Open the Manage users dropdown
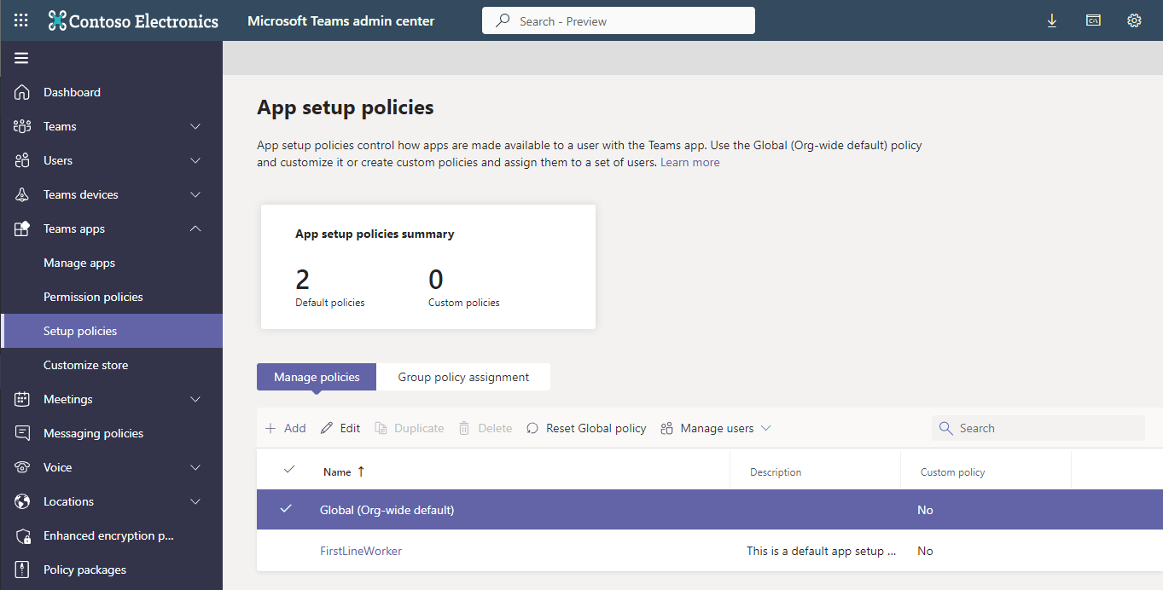 (x=716, y=428)
